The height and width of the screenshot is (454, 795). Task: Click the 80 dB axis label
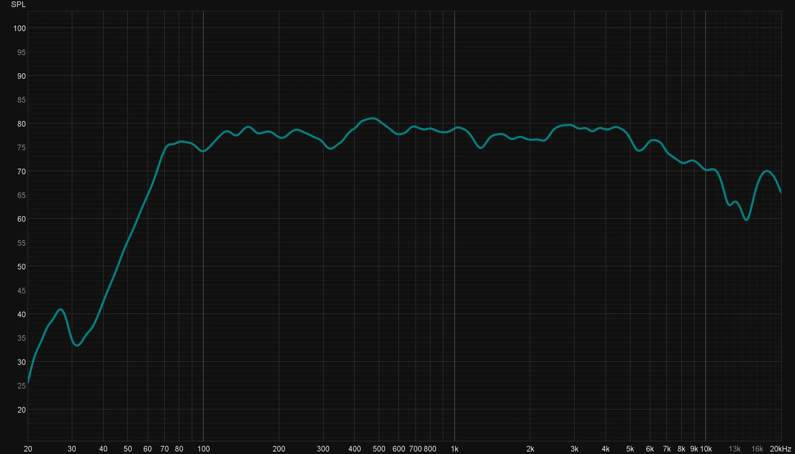pyautogui.click(x=21, y=124)
